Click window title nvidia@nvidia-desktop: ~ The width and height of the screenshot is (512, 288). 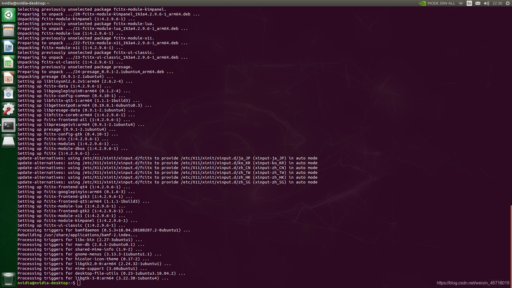tap(25, 3)
